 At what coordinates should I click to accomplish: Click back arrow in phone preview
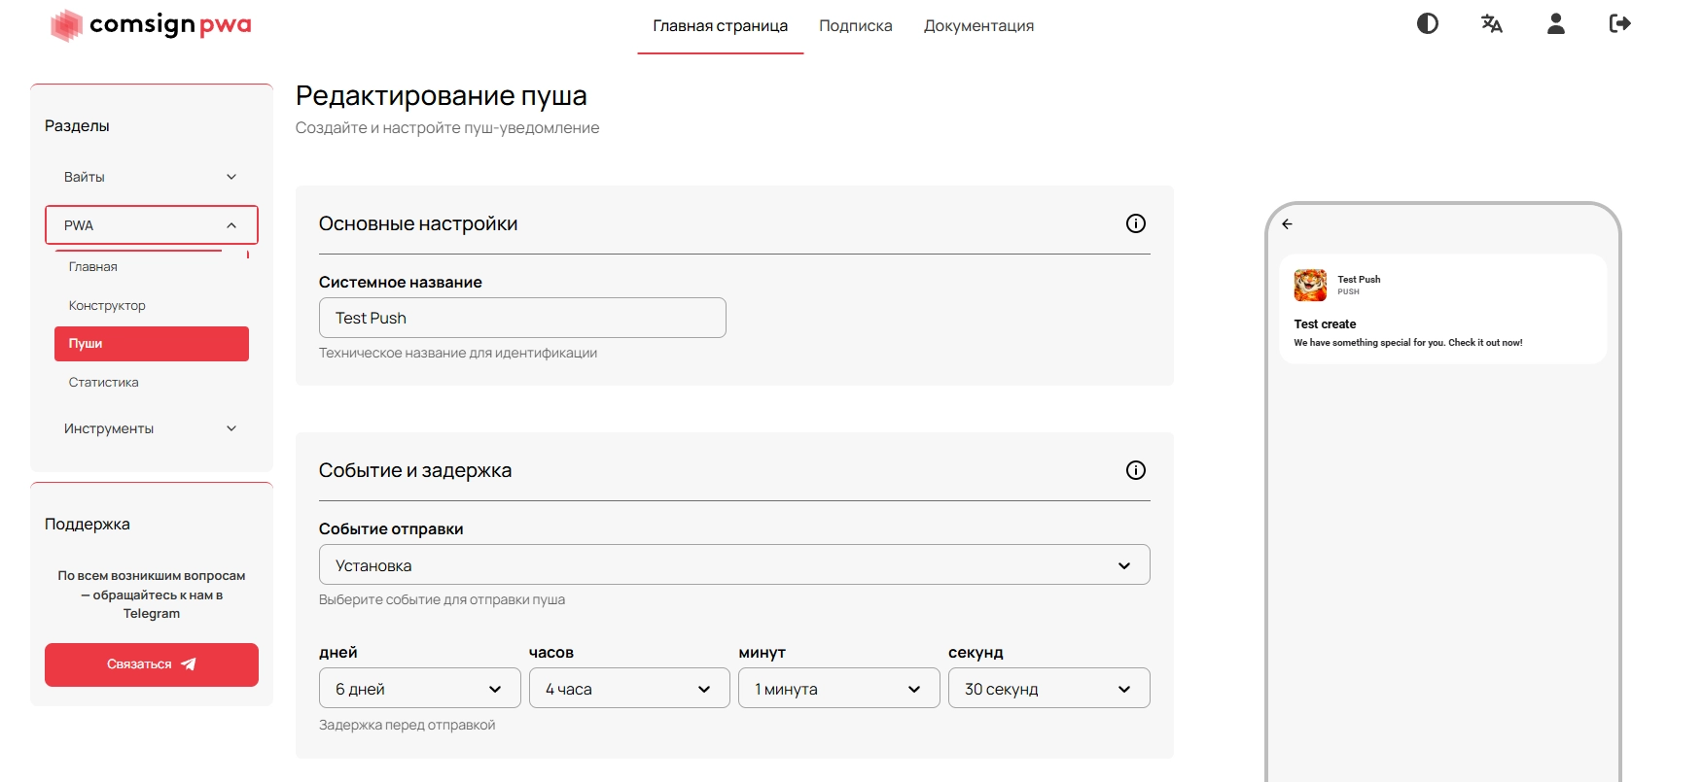click(x=1287, y=223)
